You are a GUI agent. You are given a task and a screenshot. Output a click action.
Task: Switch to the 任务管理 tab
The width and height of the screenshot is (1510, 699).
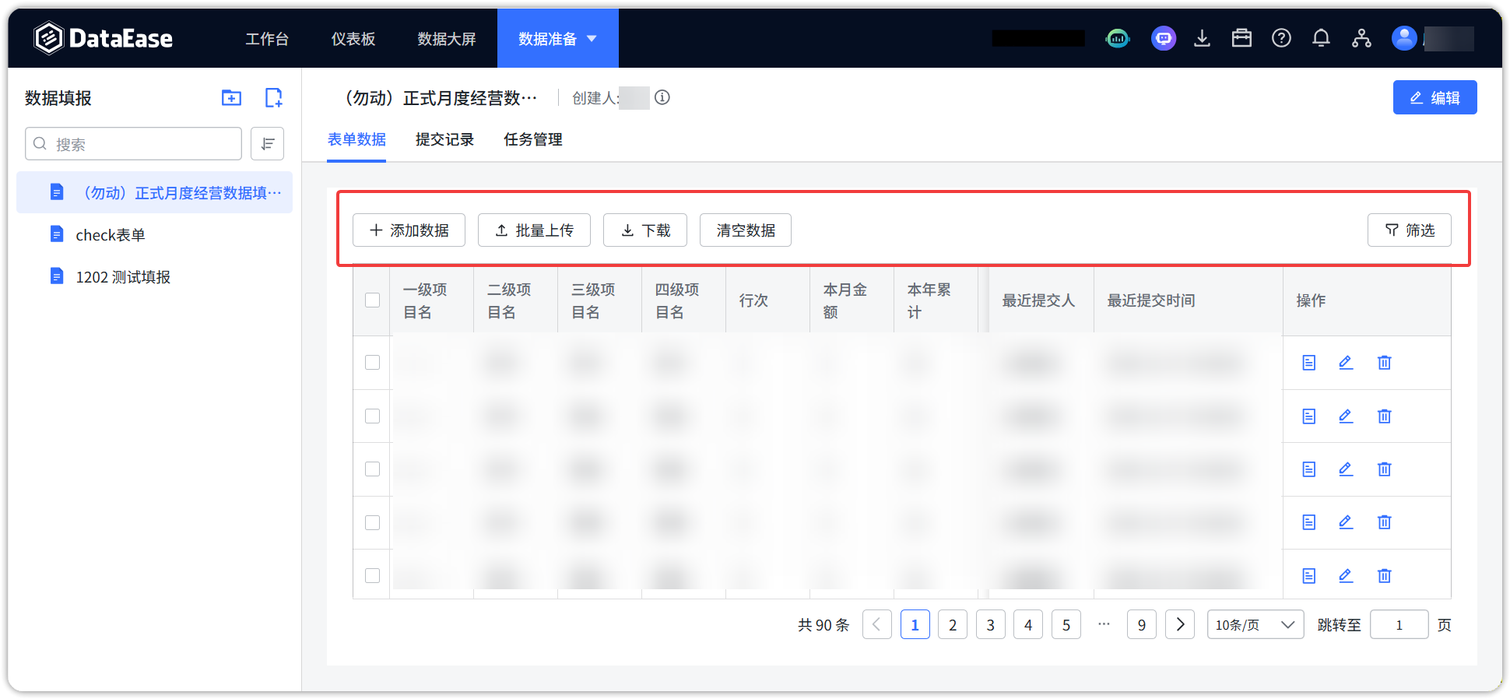pos(533,140)
